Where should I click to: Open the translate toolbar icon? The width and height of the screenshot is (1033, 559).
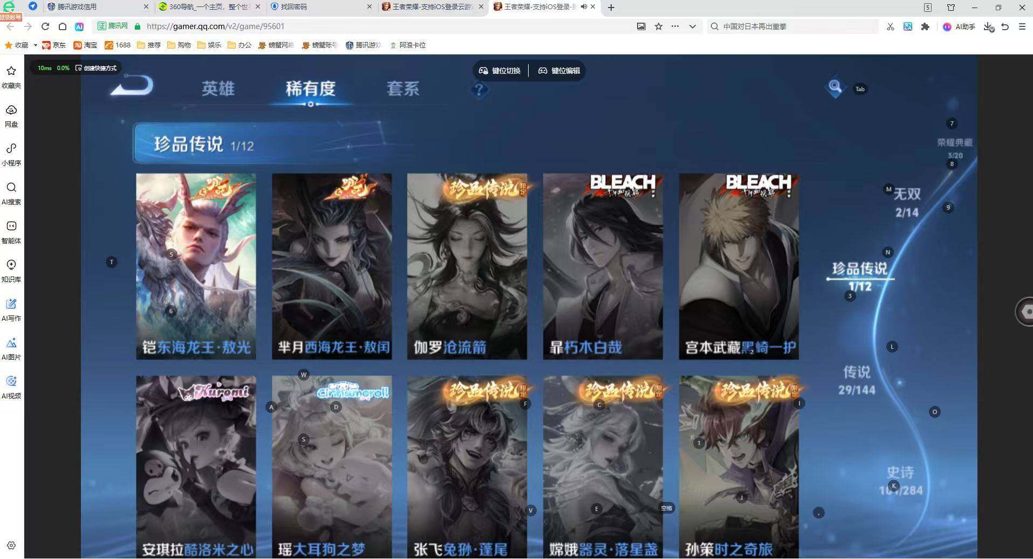(x=908, y=26)
